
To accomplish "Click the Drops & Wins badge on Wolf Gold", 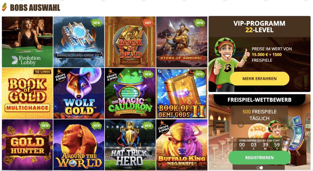I will tap(60, 76).
